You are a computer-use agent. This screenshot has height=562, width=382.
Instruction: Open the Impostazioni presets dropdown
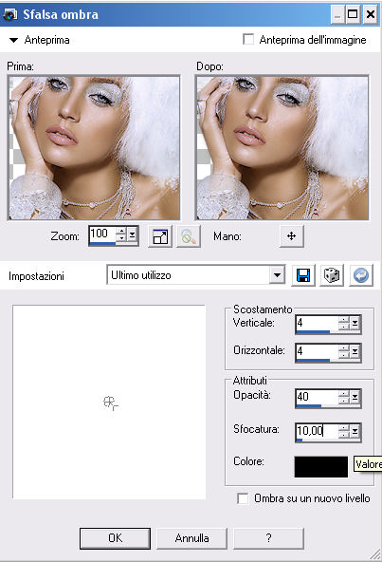pyautogui.click(x=277, y=275)
